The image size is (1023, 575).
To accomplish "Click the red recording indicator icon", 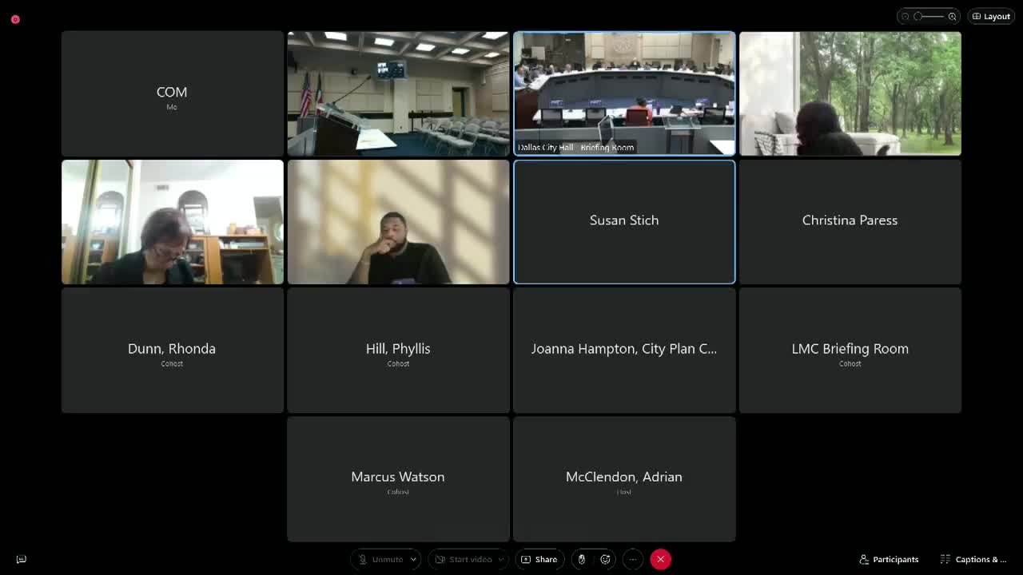I will coord(15,19).
